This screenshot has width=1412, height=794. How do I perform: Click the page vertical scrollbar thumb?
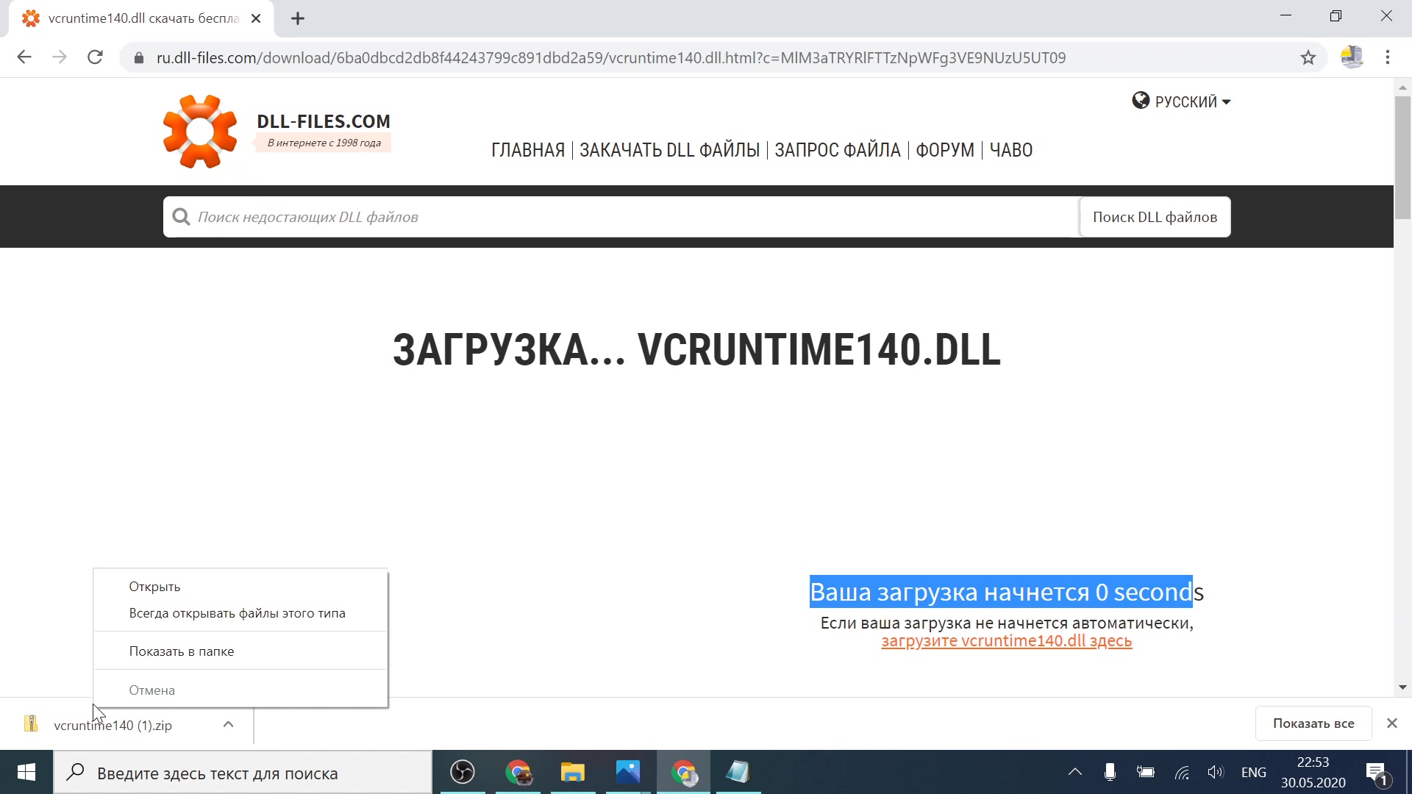point(1402,158)
